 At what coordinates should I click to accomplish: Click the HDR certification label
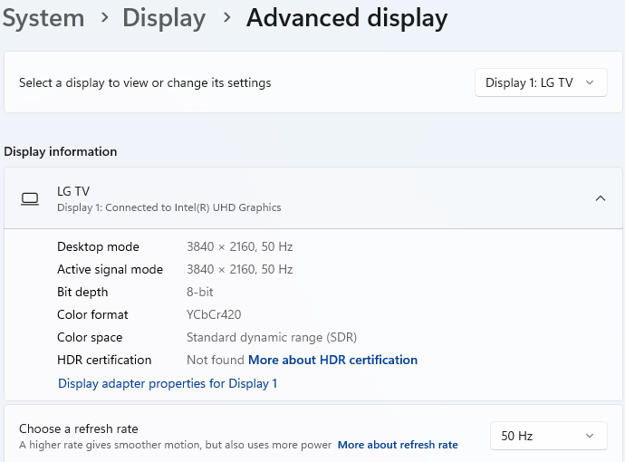(104, 360)
